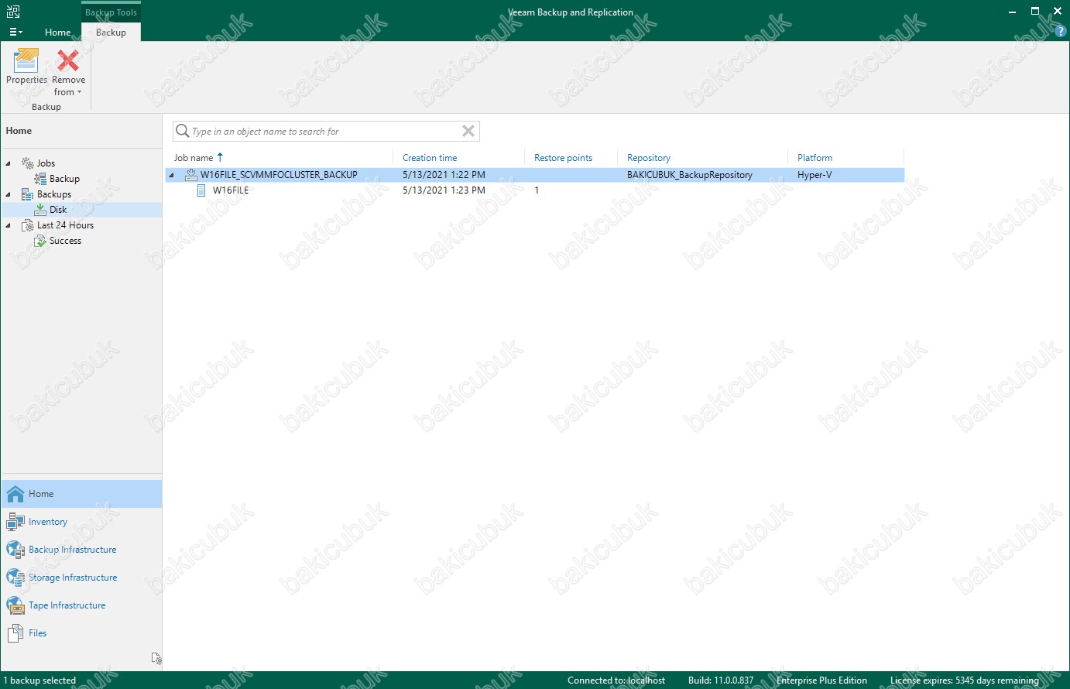Click the 5/13/2021 1:22 PM creation time
Image resolution: width=1070 pixels, height=689 pixels.
[444, 175]
